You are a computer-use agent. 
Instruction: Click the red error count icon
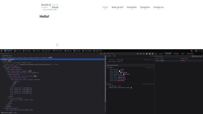coord(192,51)
